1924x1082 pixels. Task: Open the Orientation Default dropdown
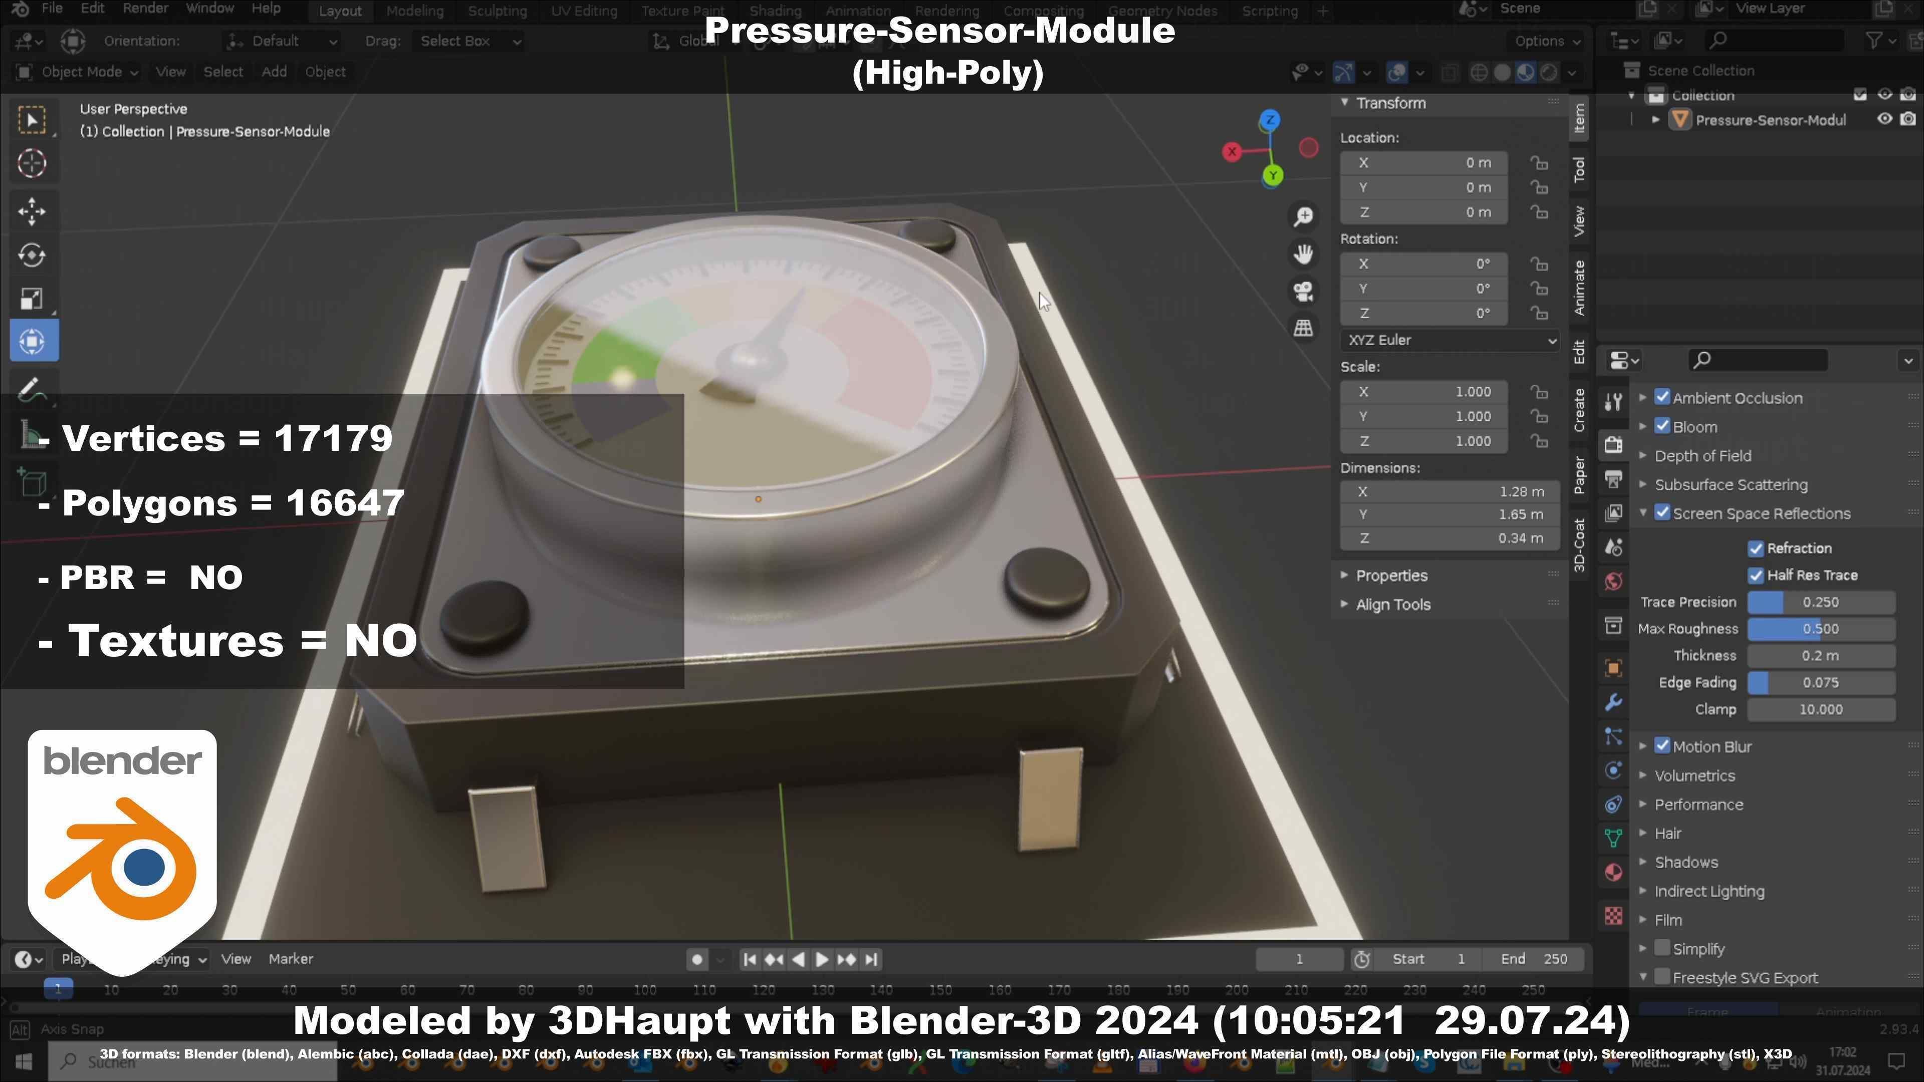[x=282, y=41]
